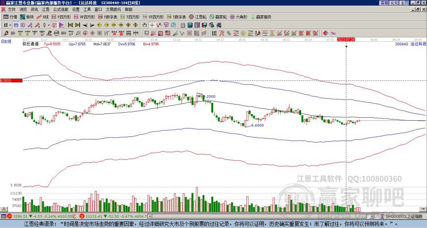Select the hand pan tool
This screenshot has height=228, width=427.
pos(145,25)
